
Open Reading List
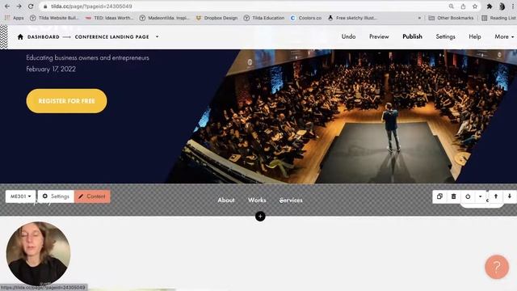(499, 18)
